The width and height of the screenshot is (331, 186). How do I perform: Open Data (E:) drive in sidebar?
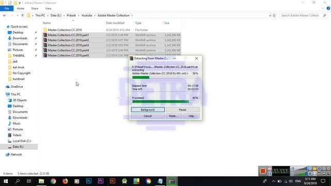(x=18, y=147)
